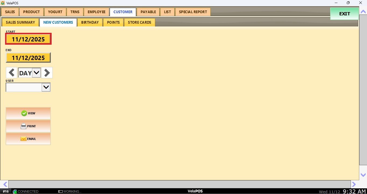This screenshot has width=367, height=194.
Task: Open the START date picker
Action: pos(28,39)
